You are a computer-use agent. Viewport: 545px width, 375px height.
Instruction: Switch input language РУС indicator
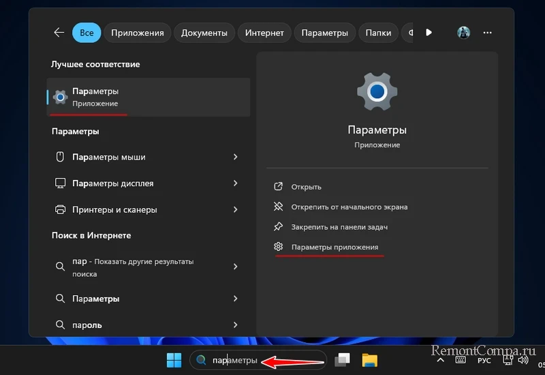tap(484, 361)
